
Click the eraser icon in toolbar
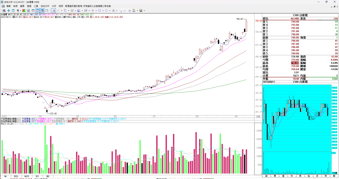coord(124,11)
